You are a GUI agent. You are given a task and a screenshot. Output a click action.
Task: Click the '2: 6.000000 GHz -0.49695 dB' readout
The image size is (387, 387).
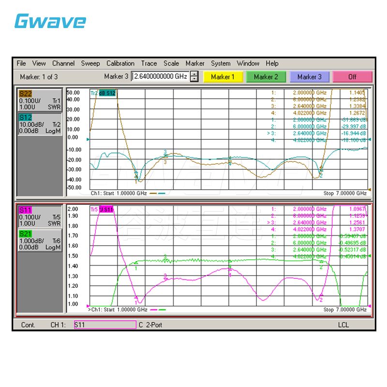[319, 243]
